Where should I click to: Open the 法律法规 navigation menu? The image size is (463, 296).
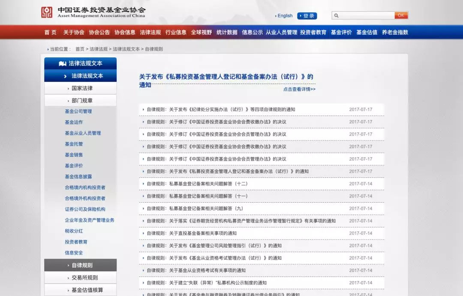[x=150, y=32]
